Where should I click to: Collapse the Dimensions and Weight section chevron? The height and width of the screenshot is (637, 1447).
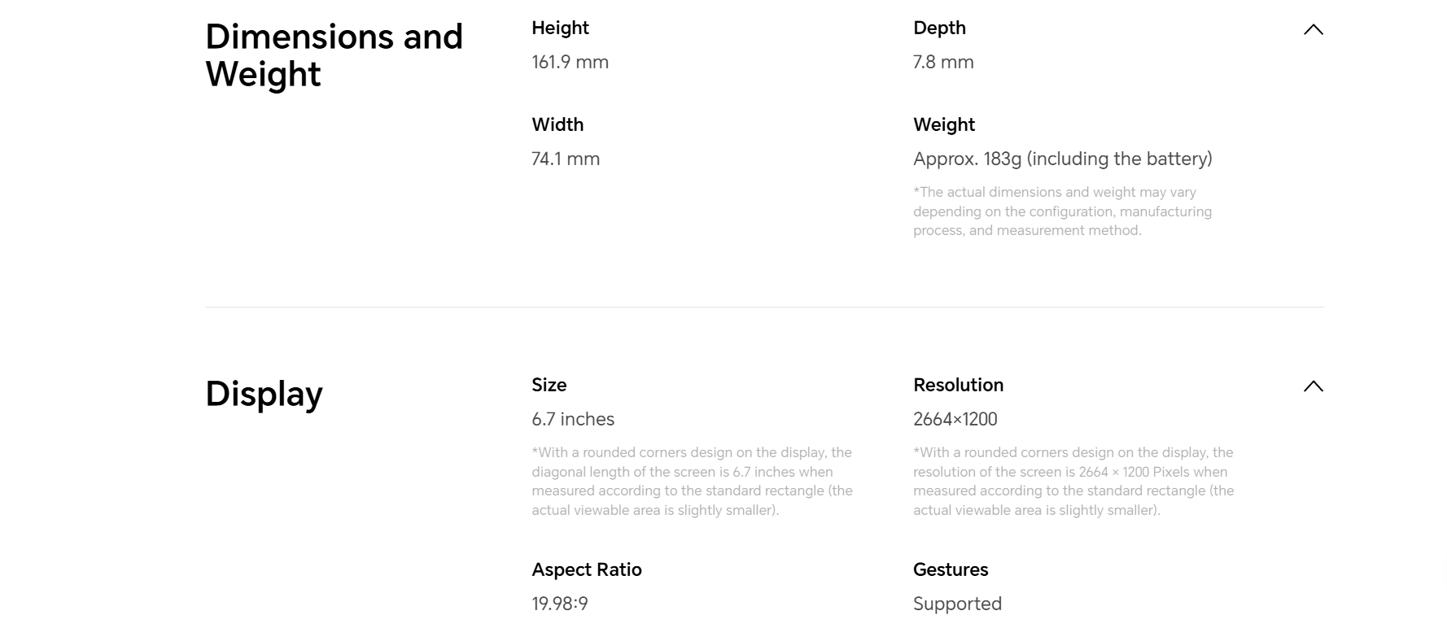(x=1313, y=29)
